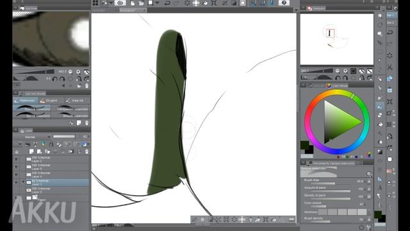Viewport: 410px width, 231px height.
Task: Click the New file icon in command bar
Action: [x=133, y=3]
